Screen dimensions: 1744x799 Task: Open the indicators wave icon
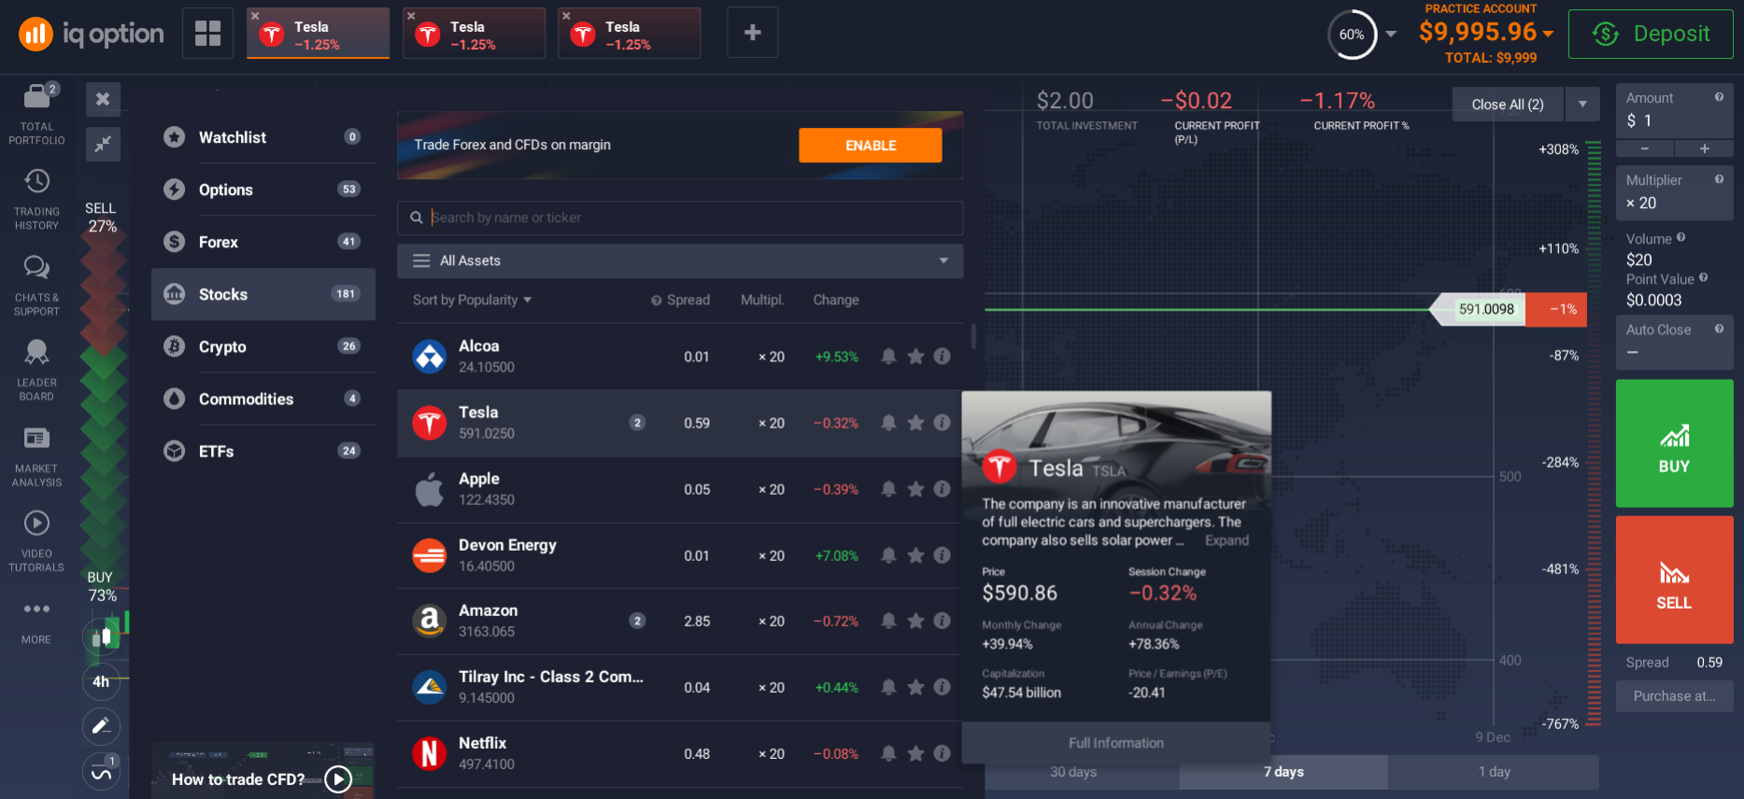101,772
